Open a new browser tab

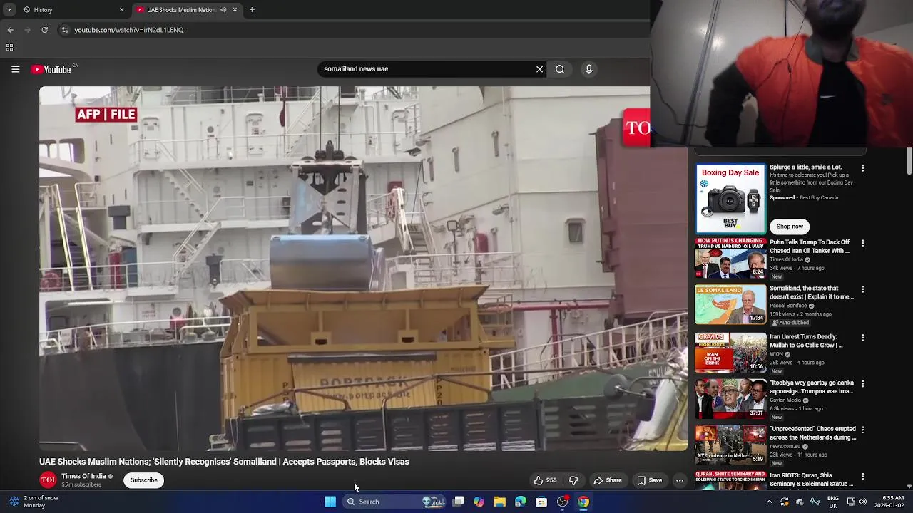coord(252,10)
